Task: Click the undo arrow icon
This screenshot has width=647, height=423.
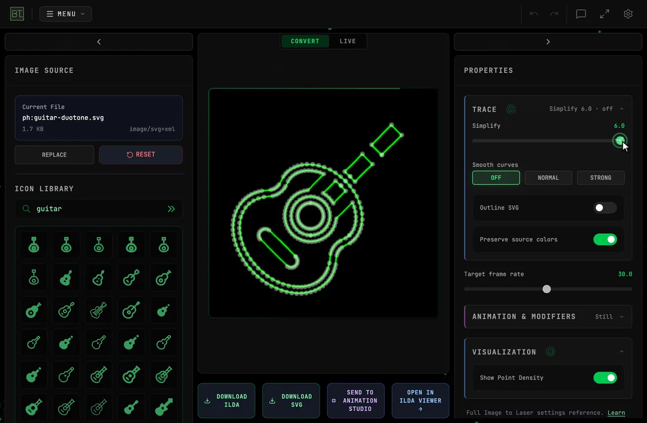Action: pyautogui.click(x=534, y=14)
